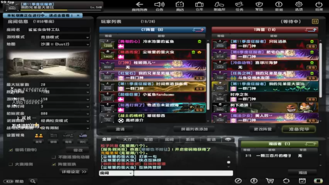Open the 最大玩家数 dropdown showing 20
Image resolution: width=329 pixels, height=185 pixels.
click(65, 85)
